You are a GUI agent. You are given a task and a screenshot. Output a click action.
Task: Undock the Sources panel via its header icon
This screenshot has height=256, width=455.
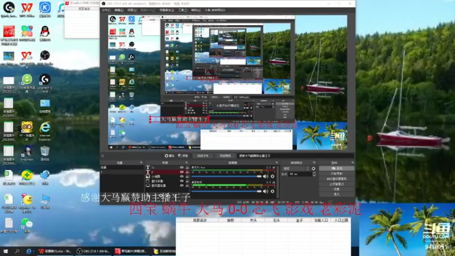[187, 163]
